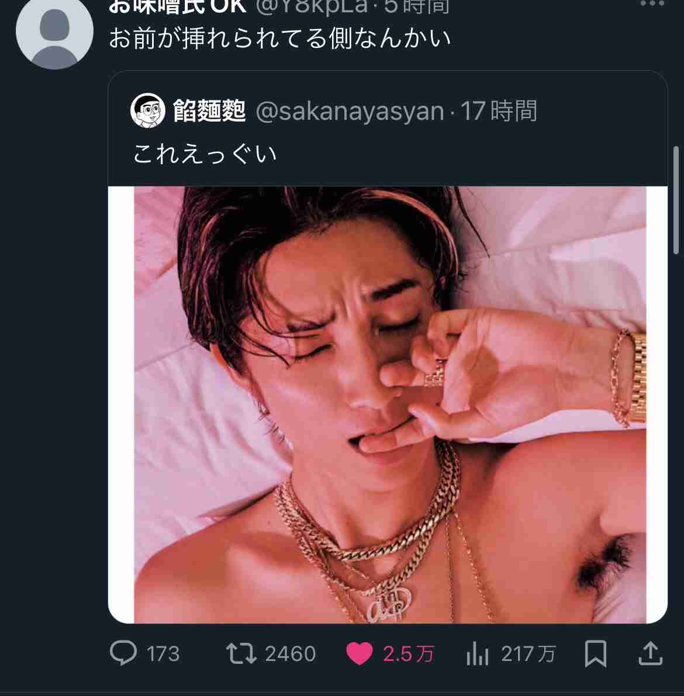Open the three-dot more options menu

[x=652, y=4]
